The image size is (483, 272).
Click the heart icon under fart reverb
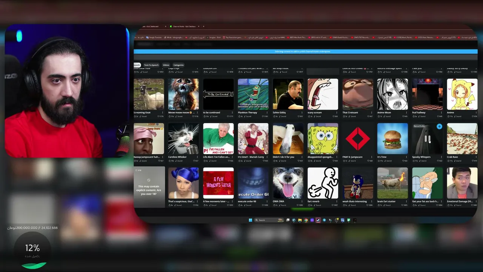pos(332,205)
